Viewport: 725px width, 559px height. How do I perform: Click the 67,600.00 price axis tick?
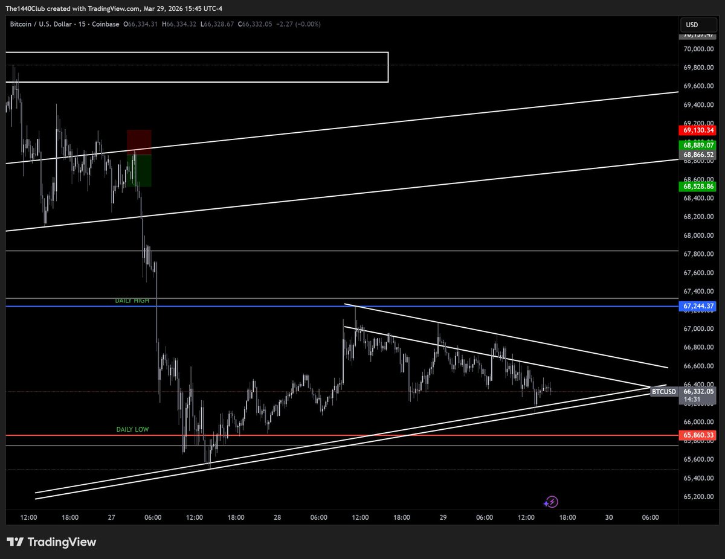click(x=699, y=273)
